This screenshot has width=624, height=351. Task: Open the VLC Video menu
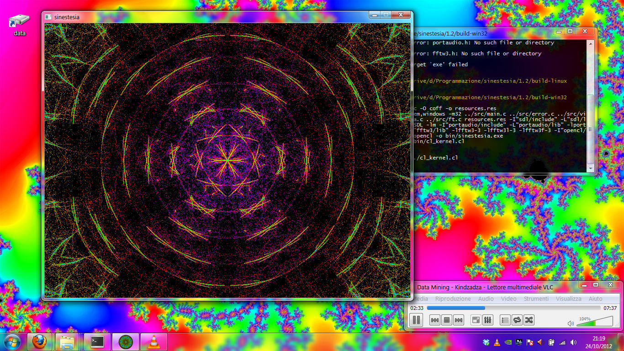tap(509, 298)
